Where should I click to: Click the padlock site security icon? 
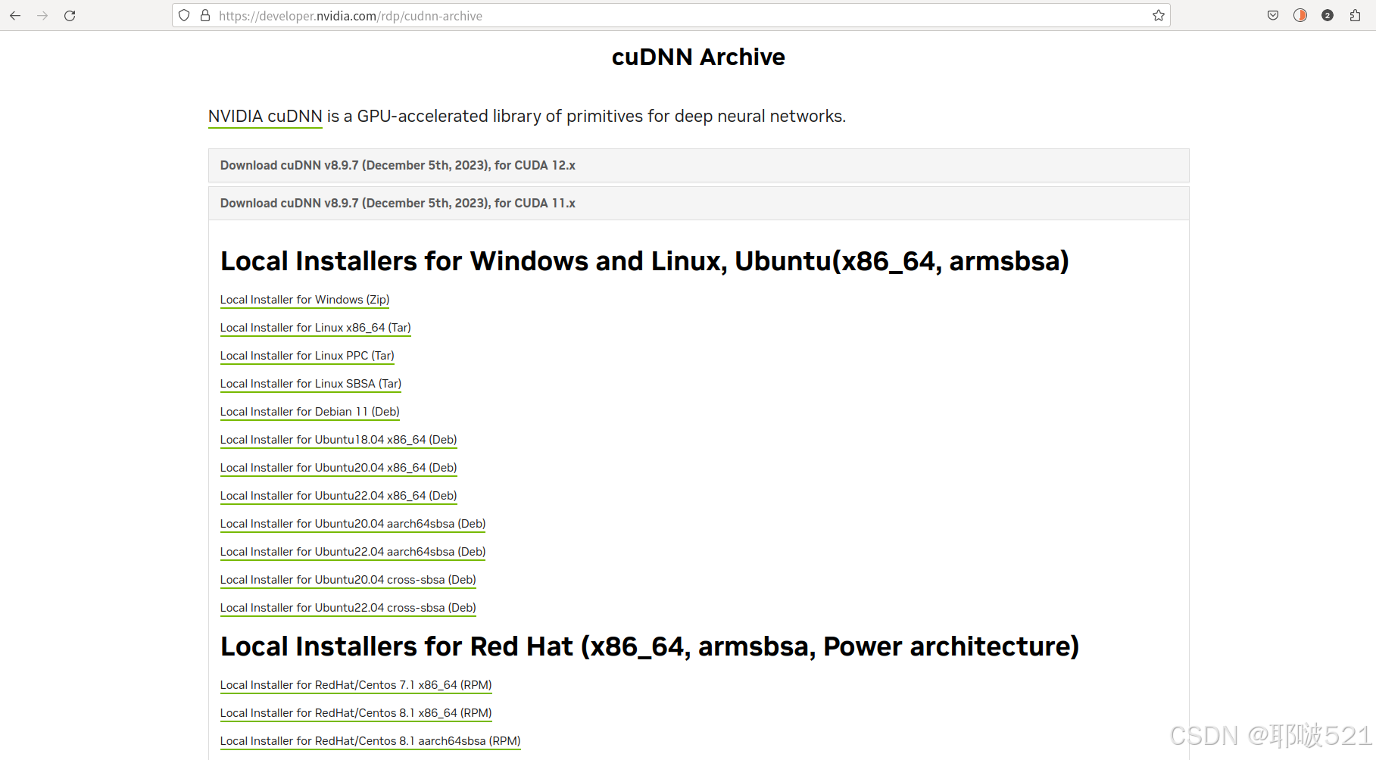coord(204,15)
